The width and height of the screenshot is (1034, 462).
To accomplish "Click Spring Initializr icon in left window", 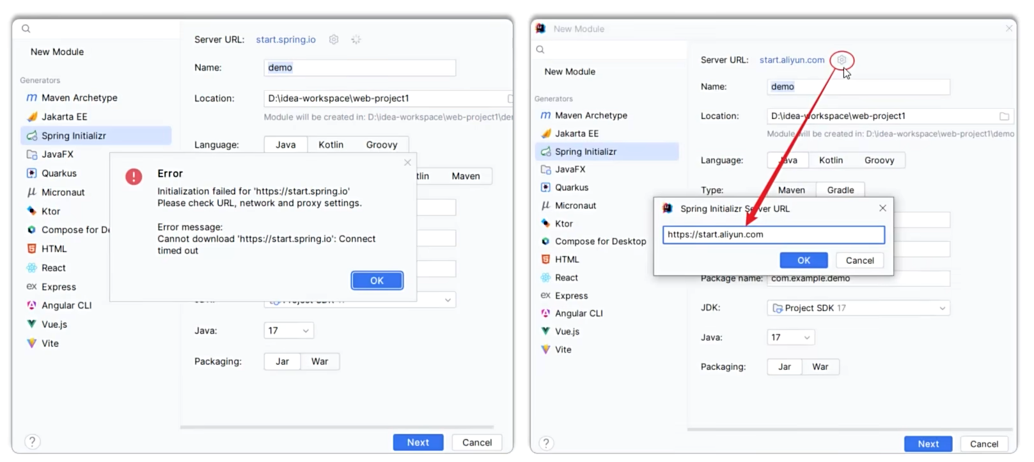I will [31, 136].
